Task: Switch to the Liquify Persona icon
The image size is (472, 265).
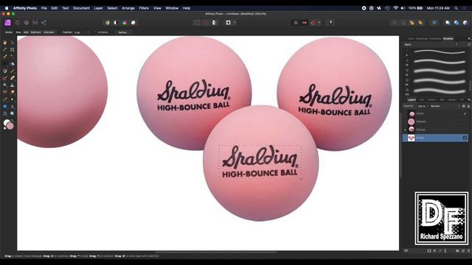Action: point(18,23)
